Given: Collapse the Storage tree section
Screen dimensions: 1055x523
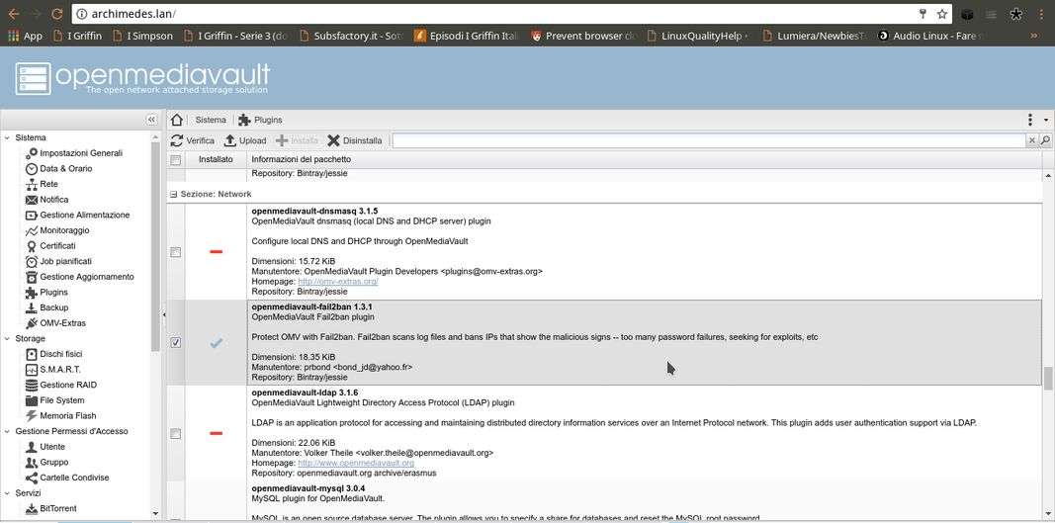Looking at the screenshot, I should (x=7, y=339).
